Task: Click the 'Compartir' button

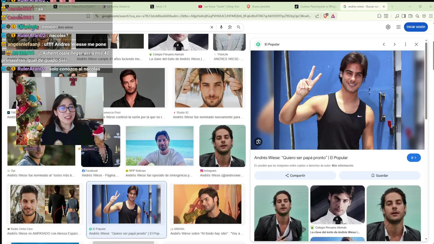Action: (295, 176)
